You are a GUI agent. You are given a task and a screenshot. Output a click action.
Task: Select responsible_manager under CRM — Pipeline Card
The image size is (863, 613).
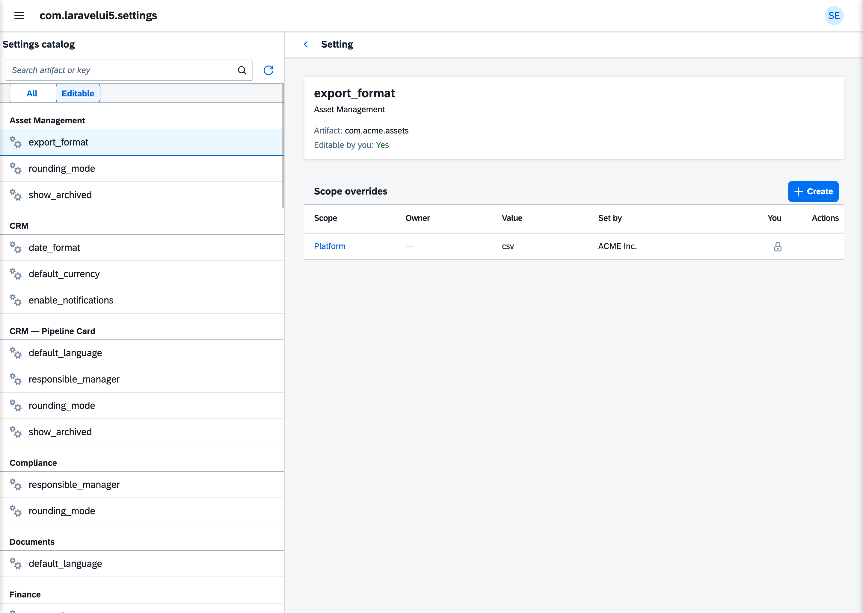tap(142, 379)
